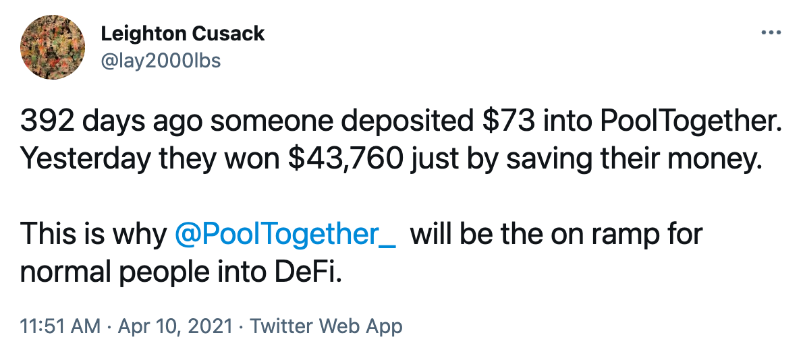
Task: Click the @lay2000lbs handle
Action: [x=161, y=61]
